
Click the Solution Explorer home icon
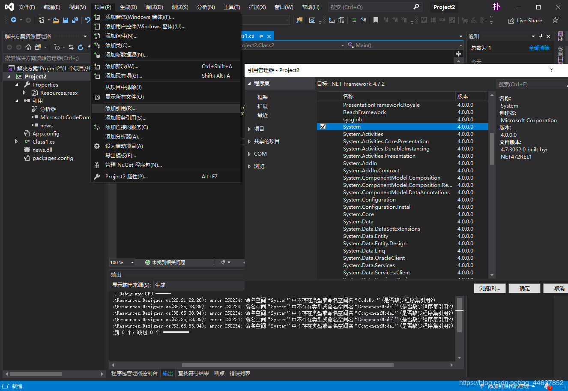(x=28, y=47)
